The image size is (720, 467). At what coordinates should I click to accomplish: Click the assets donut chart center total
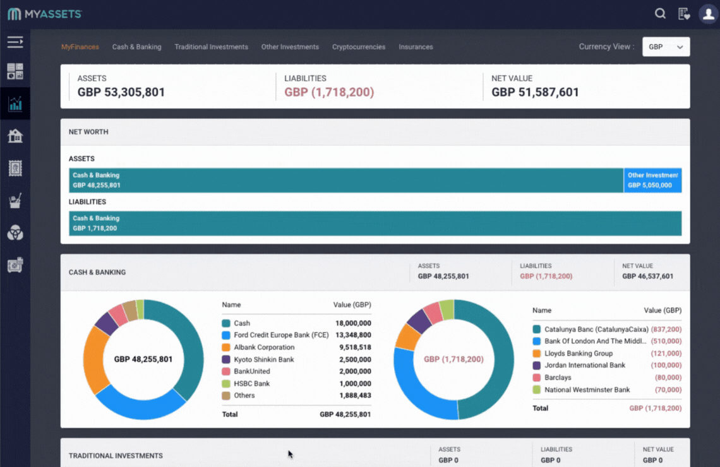143,359
